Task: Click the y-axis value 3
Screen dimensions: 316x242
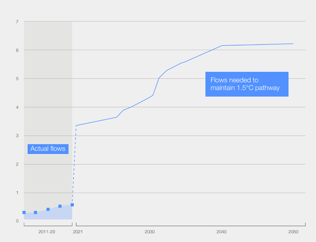Action: (x=17, y=136)
